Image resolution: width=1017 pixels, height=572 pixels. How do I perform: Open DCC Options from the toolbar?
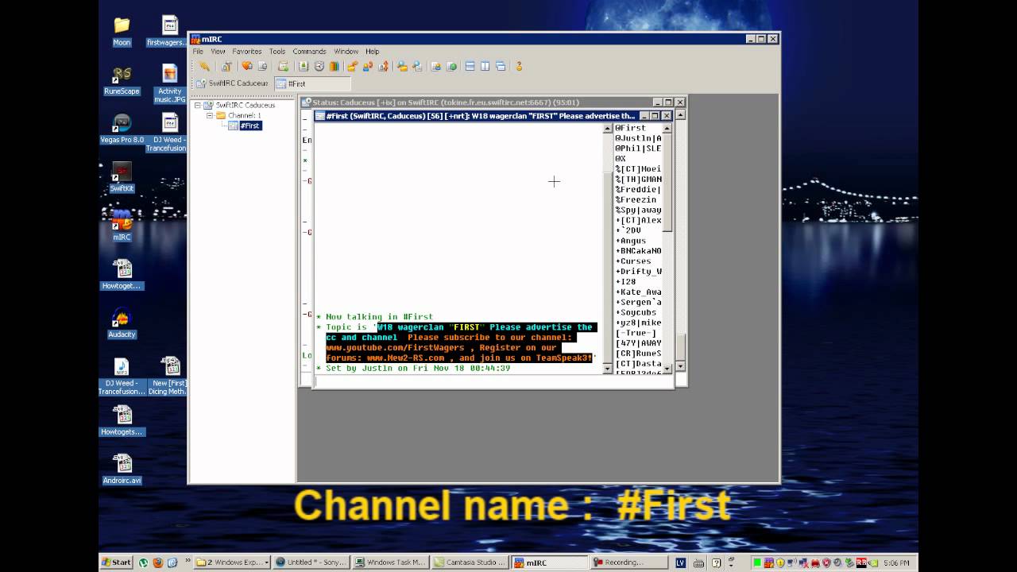384,67
